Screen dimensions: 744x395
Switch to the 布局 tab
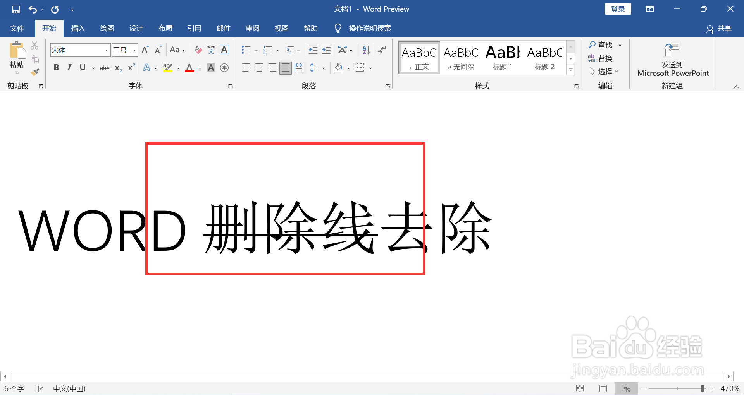[165, 28]
